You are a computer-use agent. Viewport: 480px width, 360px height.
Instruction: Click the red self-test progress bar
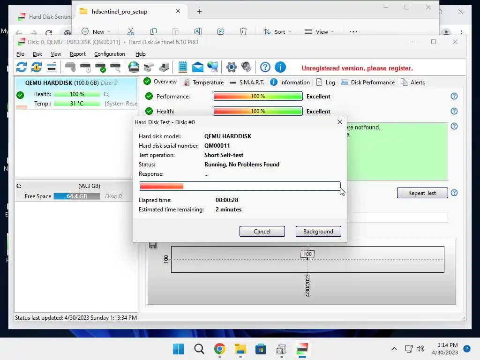coord(240,186)
